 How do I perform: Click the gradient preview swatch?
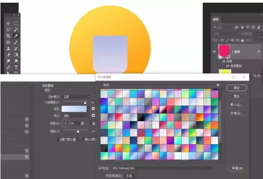74,109
